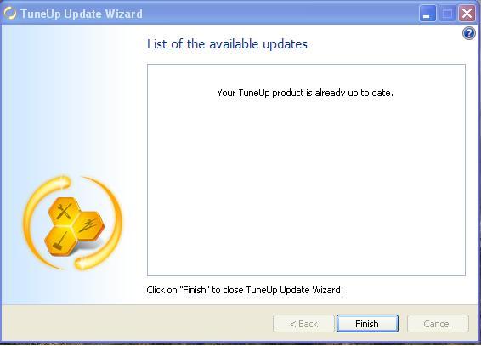Click the TuneUp swirl icon in title bar
This screenshot has width=481, height=346.
tap(10, 14)
